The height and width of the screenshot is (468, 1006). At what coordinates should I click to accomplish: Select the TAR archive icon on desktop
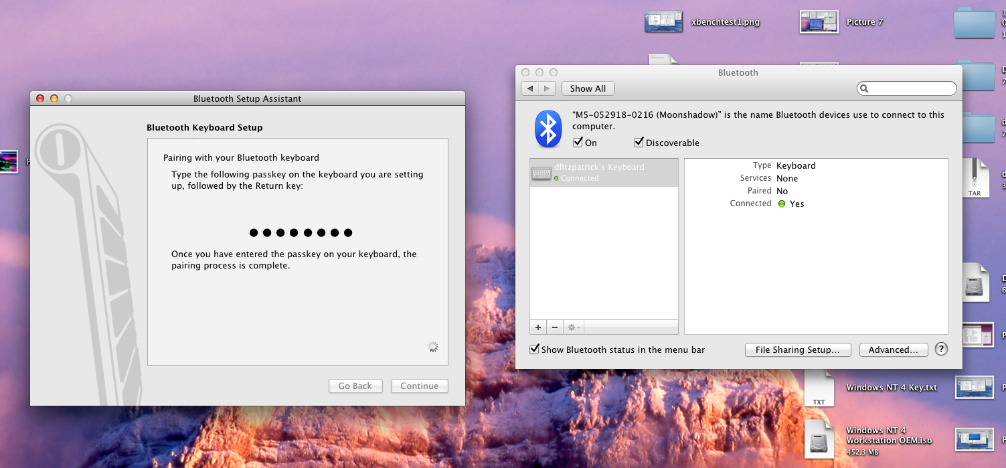click(975, 178)
